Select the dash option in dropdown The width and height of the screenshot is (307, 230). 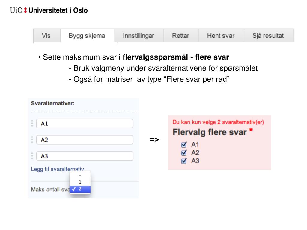coord(80,175)
